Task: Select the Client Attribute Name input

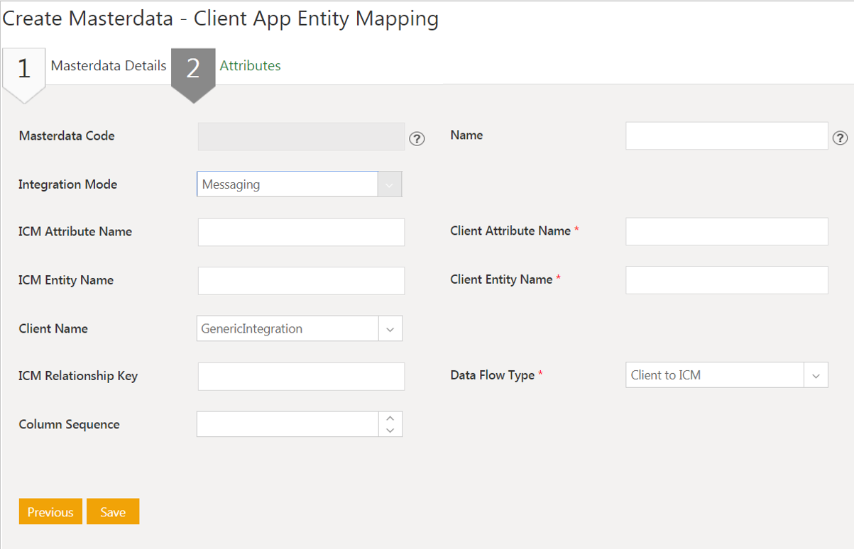Action: pos(726,231)
